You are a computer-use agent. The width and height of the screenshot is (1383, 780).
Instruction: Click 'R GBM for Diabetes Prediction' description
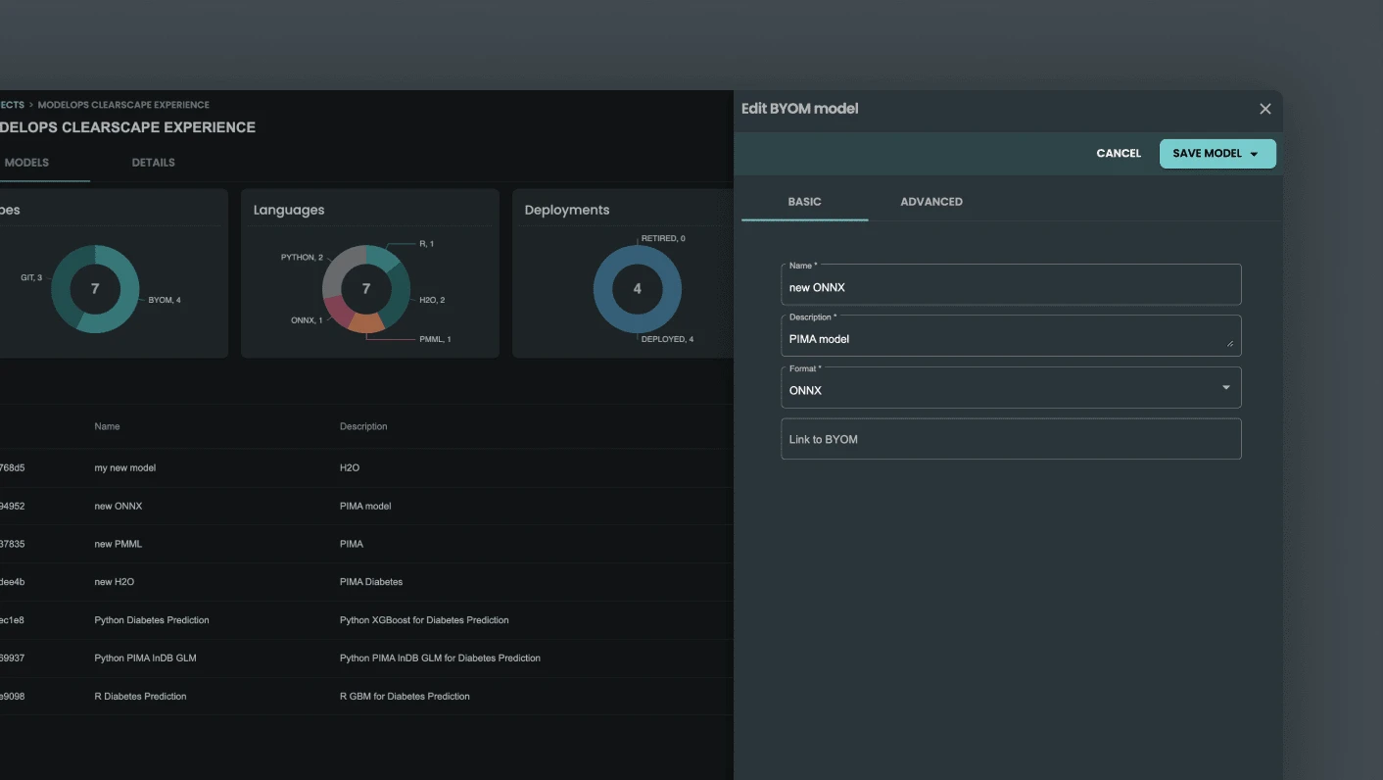(405, 697)
